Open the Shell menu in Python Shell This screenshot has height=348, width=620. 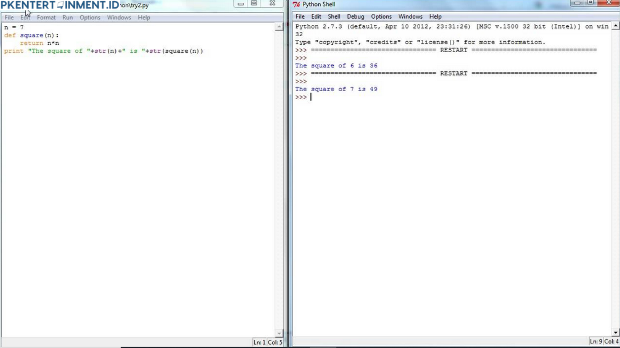(334, 16)
